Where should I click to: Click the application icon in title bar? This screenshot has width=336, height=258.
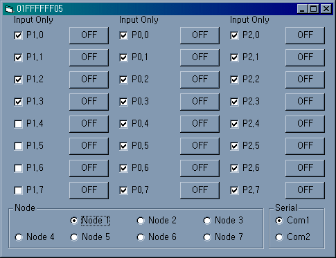tap(9, 9)
